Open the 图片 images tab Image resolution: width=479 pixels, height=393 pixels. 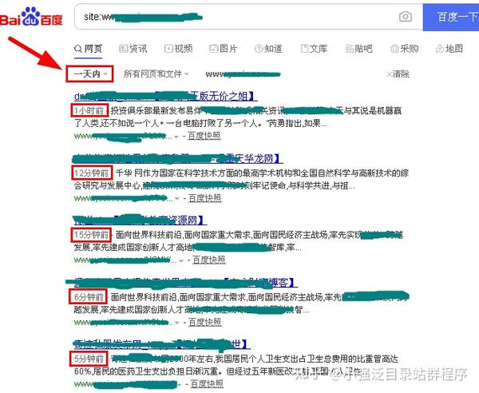224,49
